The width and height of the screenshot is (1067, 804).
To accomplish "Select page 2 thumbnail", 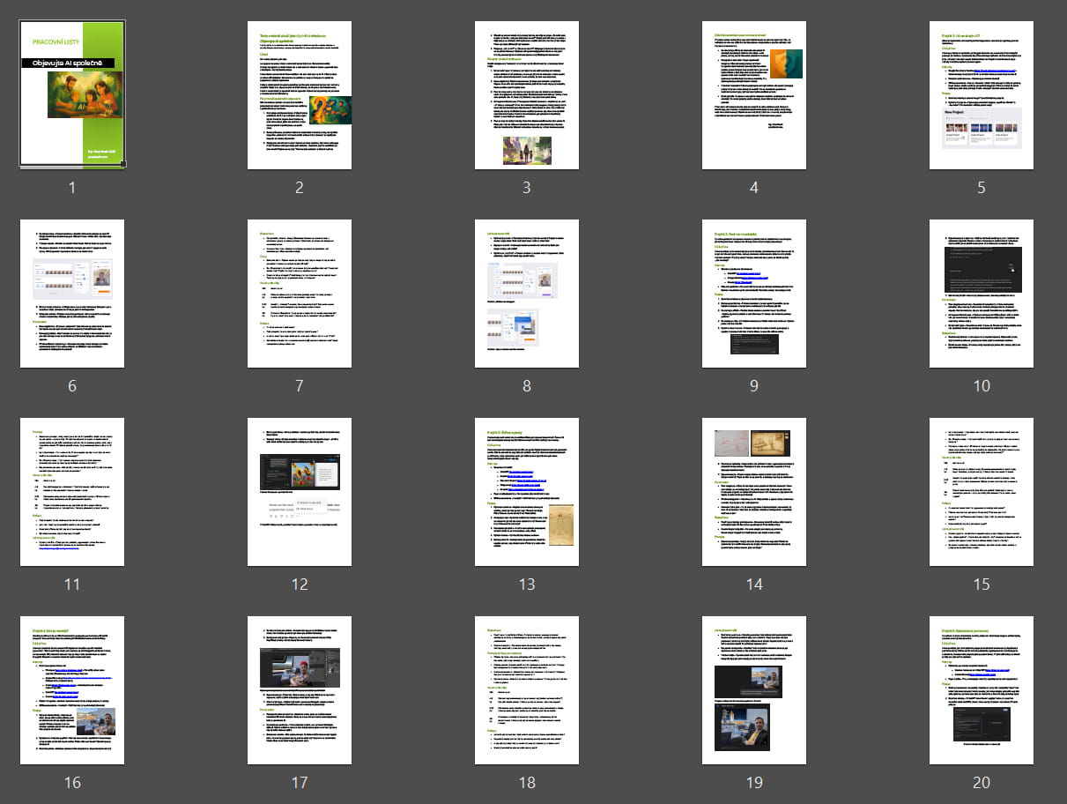I will pyautogui.click(x=300, y=94).
